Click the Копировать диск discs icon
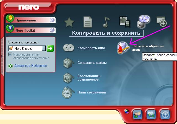This screenshot has width=177, height=124. pos(69,48)
